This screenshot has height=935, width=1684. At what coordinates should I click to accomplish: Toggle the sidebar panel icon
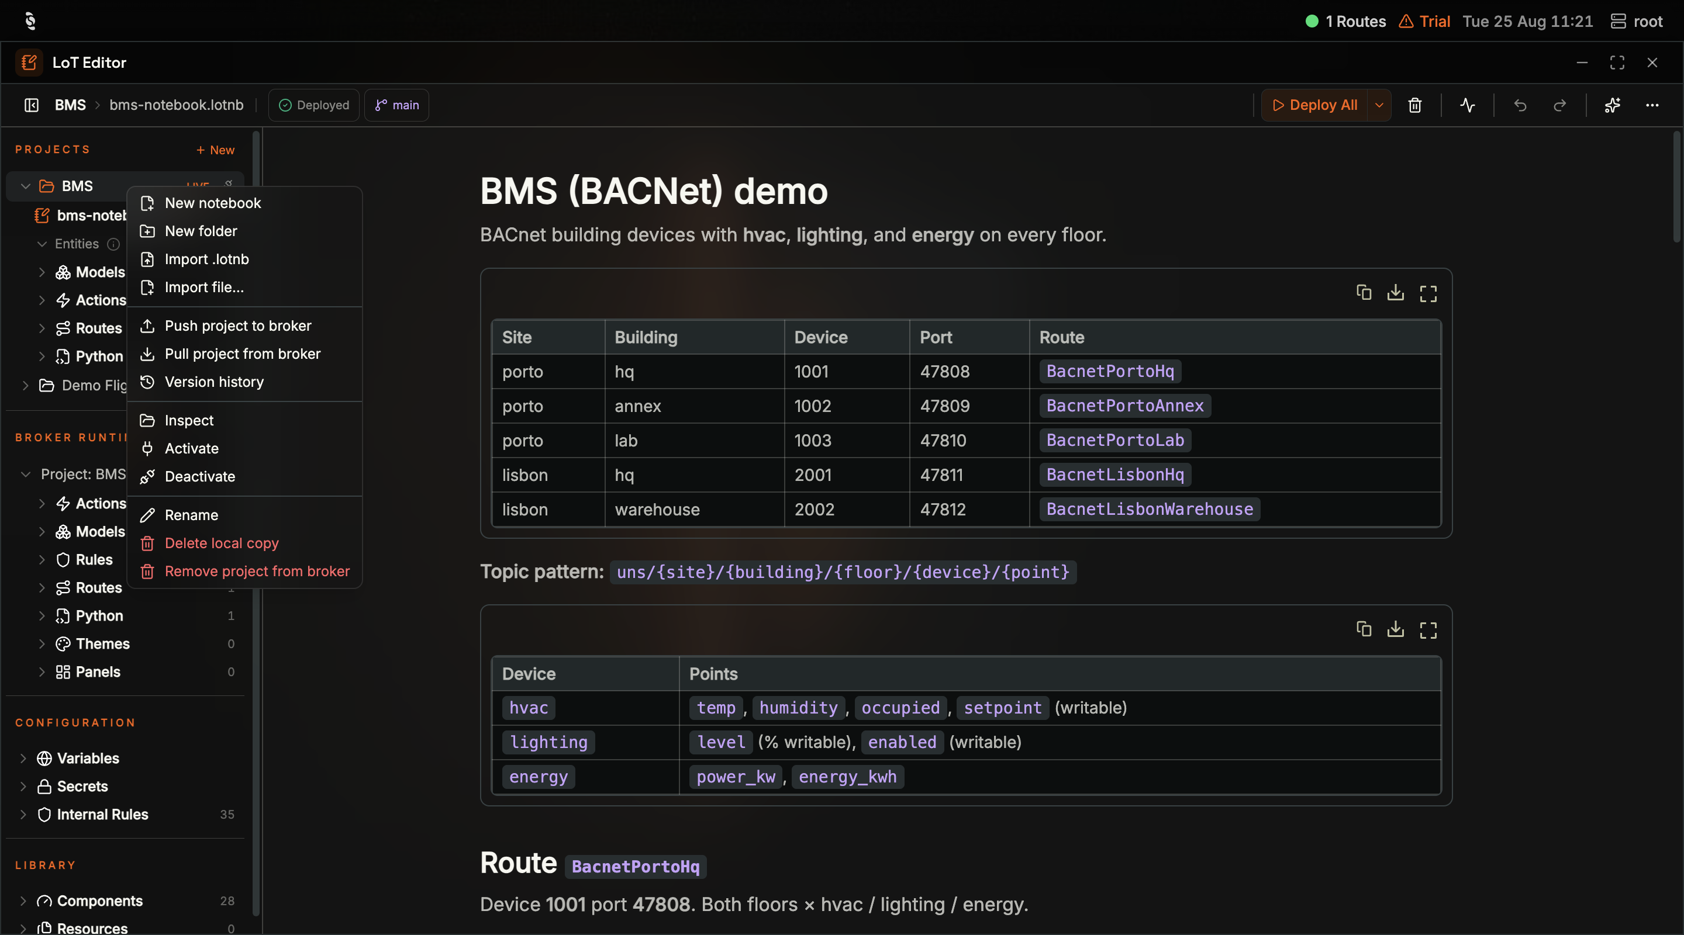32,105
